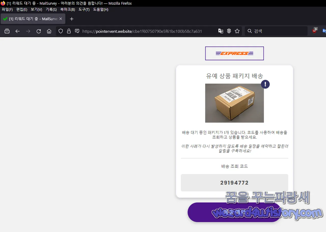The width and height of the screenshot is (326, 232).
Task: Open the Help (도움말) menu
Action: click(101, 10)
